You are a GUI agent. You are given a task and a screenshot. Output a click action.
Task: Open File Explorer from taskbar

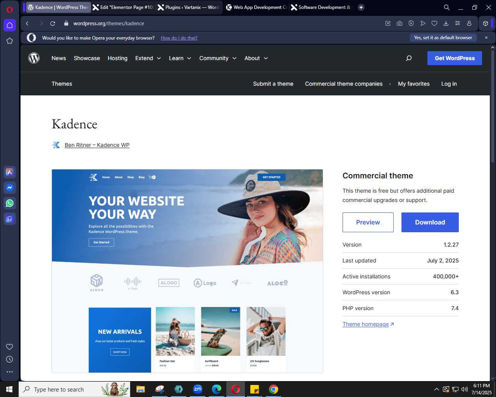[x=140, y=389]
